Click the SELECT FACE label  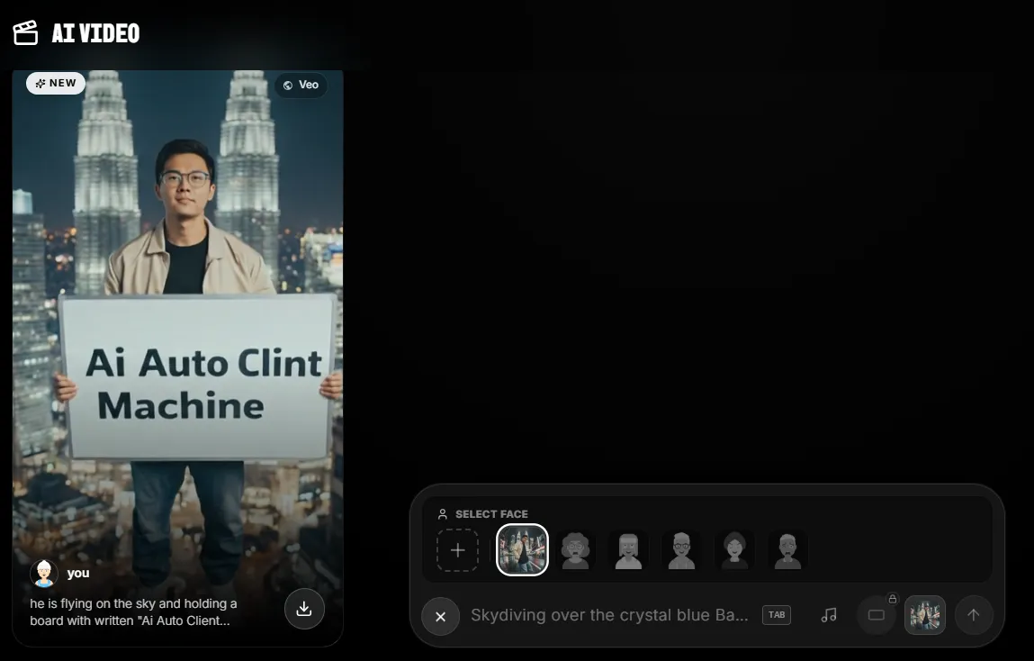[x=491, y=514]
